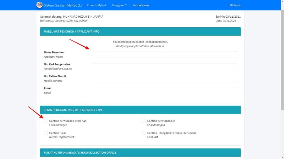The height and width of the screenshot is (159, 284).
Task: Focus the E-mel input field
Action: pos(165,91)
